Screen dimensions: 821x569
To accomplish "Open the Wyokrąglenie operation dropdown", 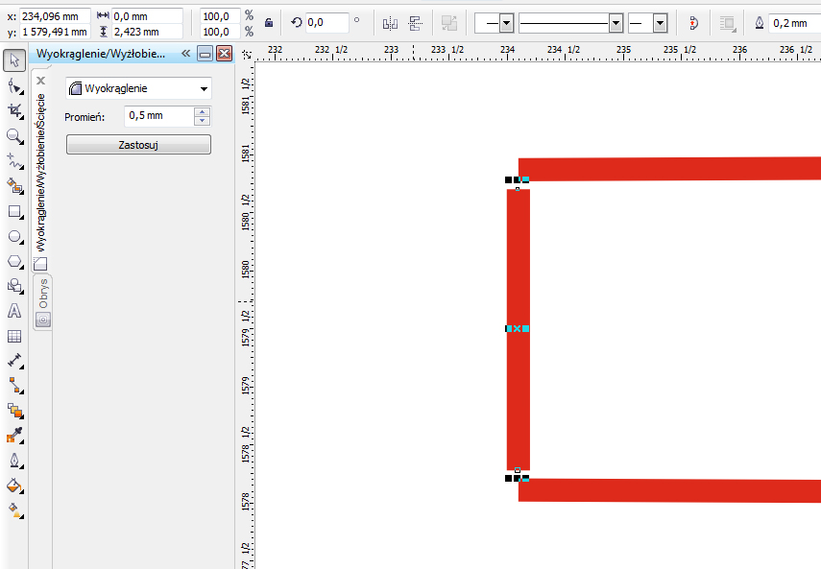I will 138,89.
